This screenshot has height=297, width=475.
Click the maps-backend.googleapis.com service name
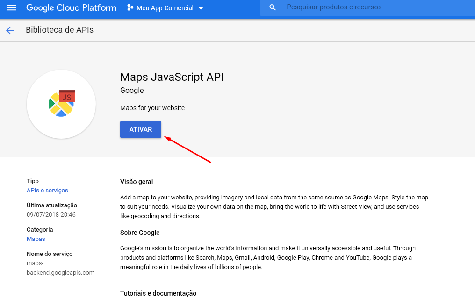coord(61,268)
